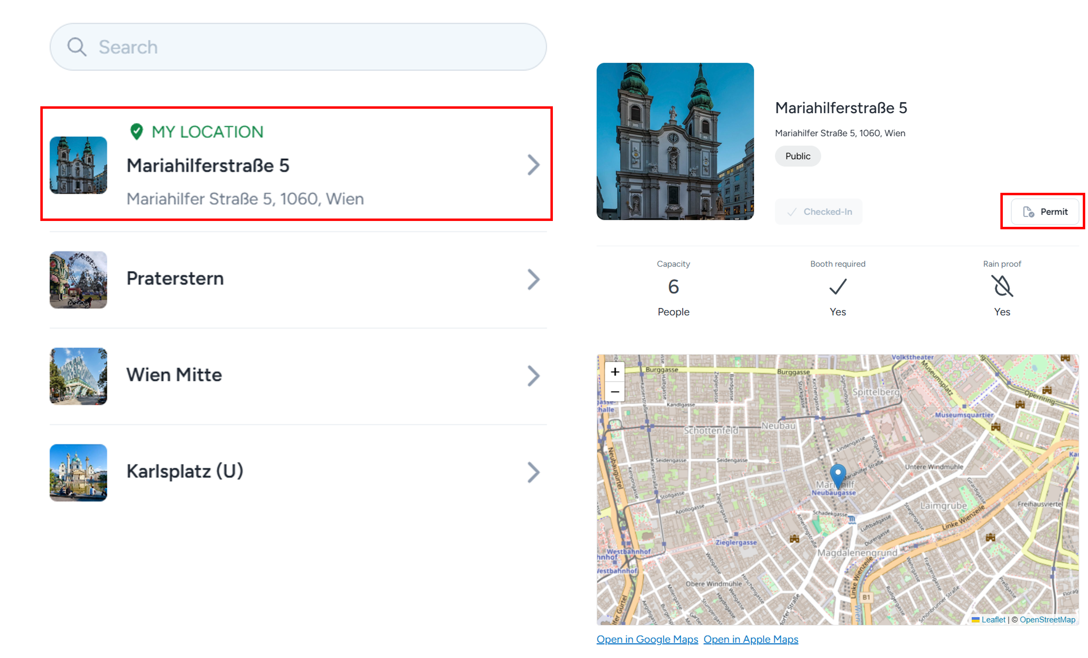Click the Westbahnhof label on map
1088x658 pixels.
tap(628, 552)
